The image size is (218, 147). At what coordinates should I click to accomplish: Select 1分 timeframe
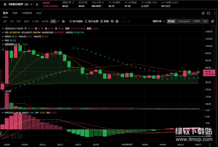click(12, 21)
